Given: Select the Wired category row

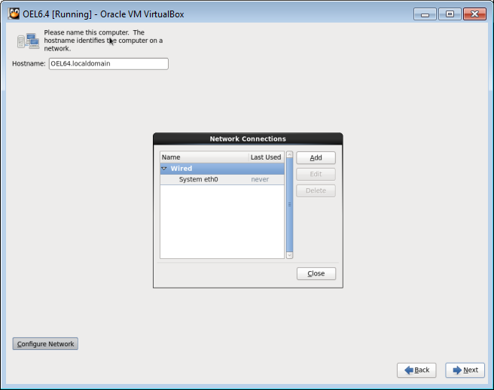Looking at the screenshot, I should pyautogui.click(x=222, y=169).
